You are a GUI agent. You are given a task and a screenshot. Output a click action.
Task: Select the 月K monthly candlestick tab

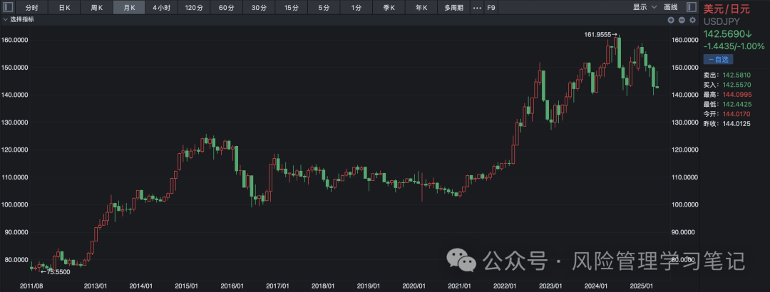(x=128, y=7)
